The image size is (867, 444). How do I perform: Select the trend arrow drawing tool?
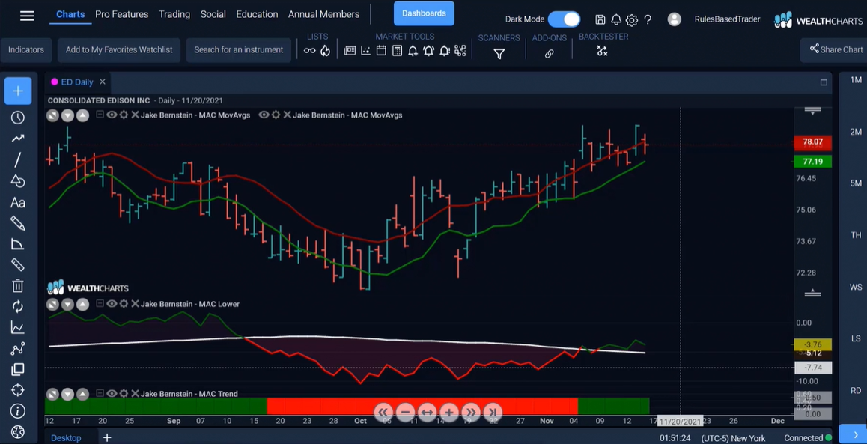18,139
